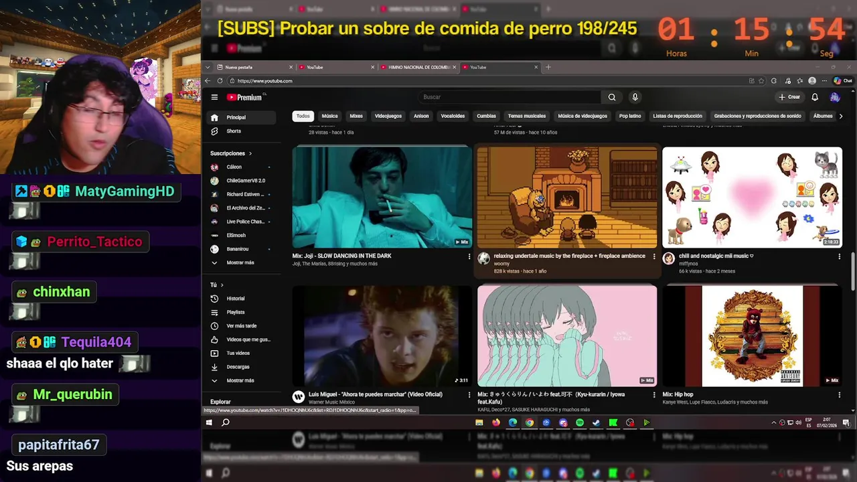Open the woomy channel avatar
The width and height of the screenshot is (857, 482).
pos(483,258)
